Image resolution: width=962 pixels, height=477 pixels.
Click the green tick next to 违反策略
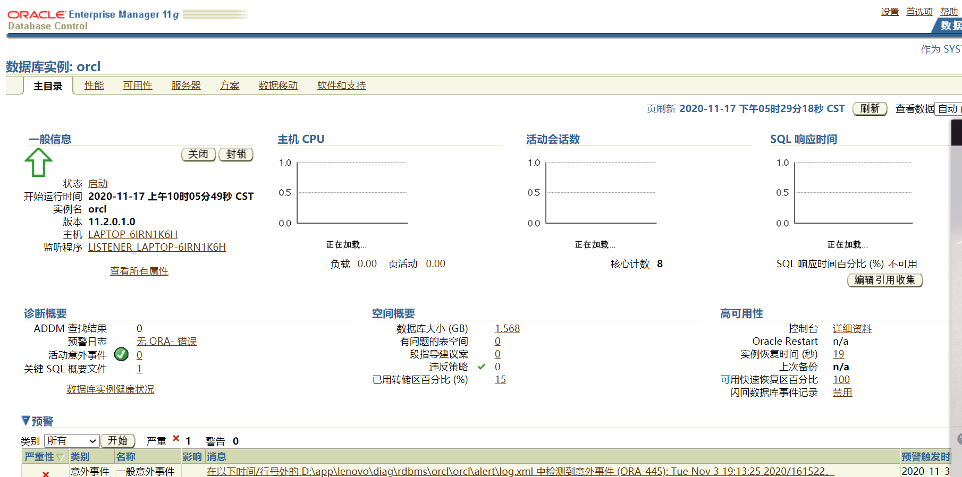tap(482, 367)
